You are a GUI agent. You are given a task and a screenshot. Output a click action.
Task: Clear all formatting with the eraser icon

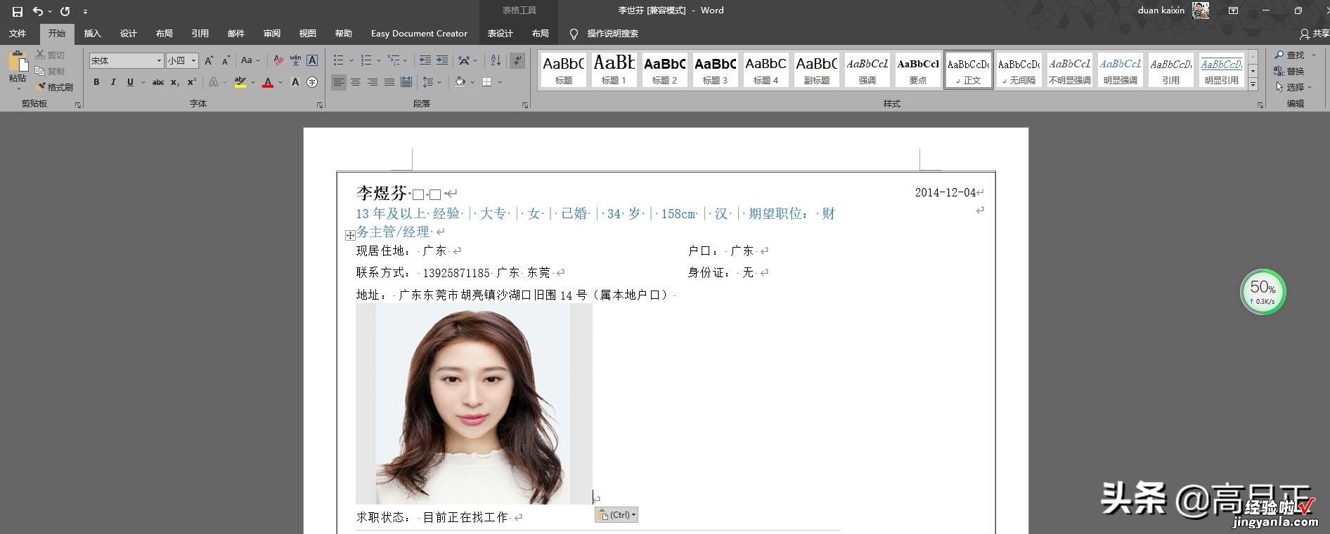[x=278, y=61]
